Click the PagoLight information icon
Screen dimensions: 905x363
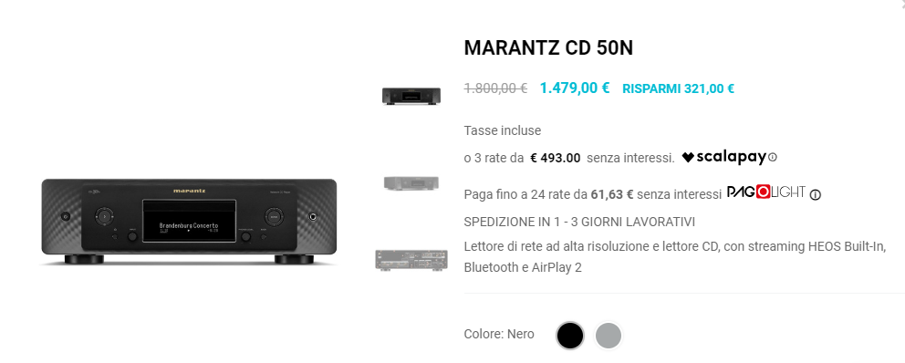[x=815, y=195]
